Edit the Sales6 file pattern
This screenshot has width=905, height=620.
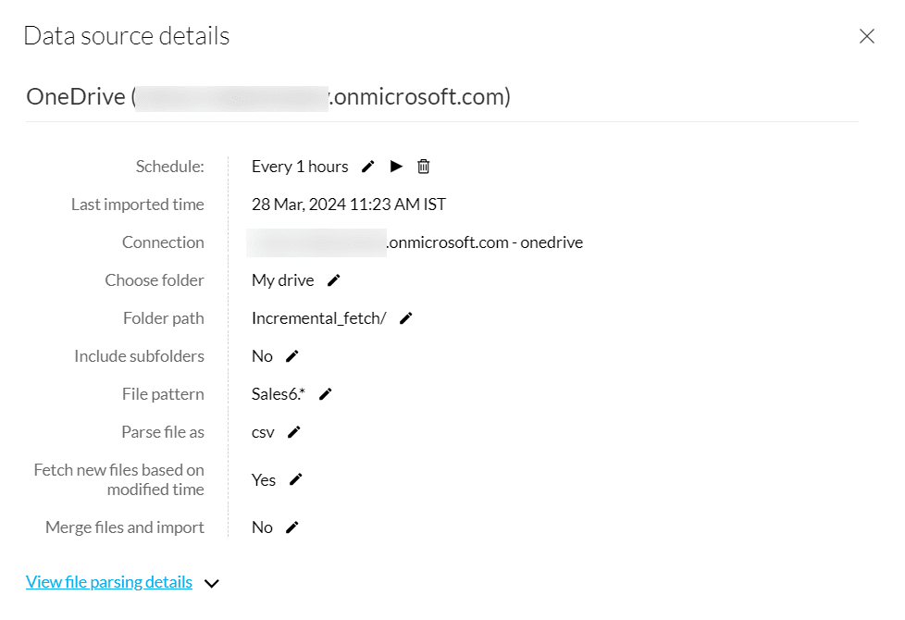click(x=325, y=394)
